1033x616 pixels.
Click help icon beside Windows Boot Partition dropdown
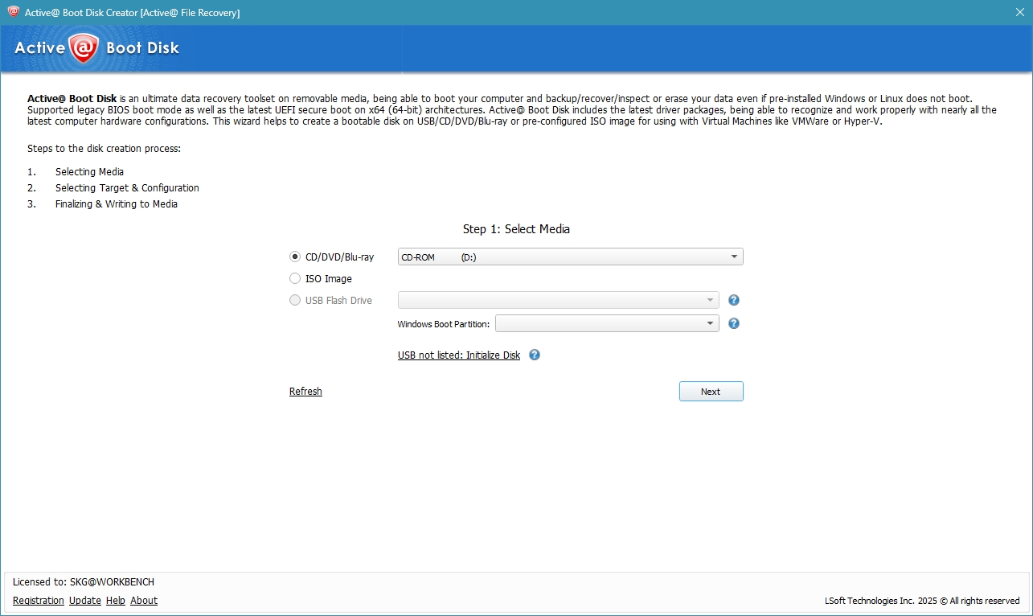733,323
